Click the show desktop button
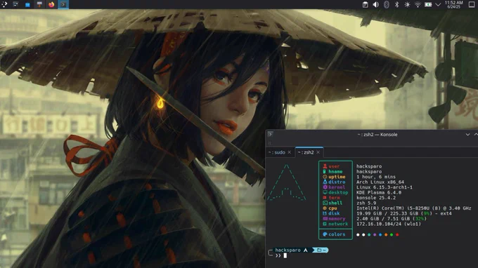Viewport: 478px width, 268px height. (x=471, y=4)
